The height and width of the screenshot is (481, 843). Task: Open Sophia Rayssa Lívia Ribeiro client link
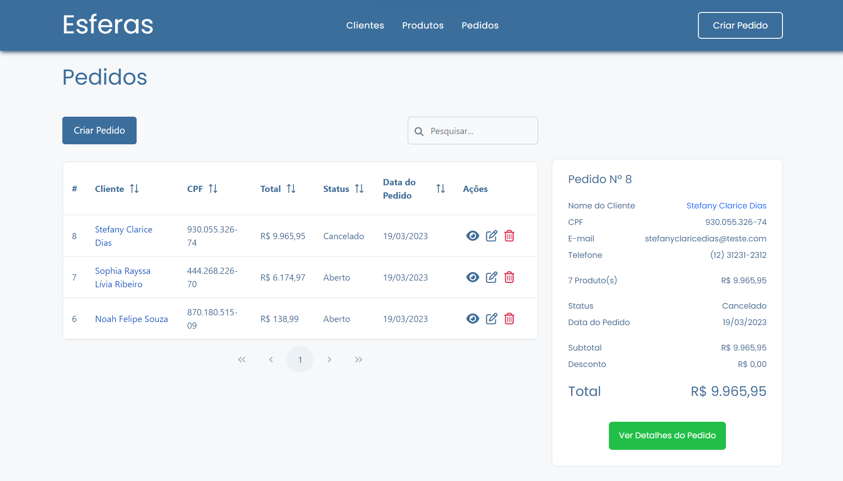pyautogui.click(x=123, y=277)
